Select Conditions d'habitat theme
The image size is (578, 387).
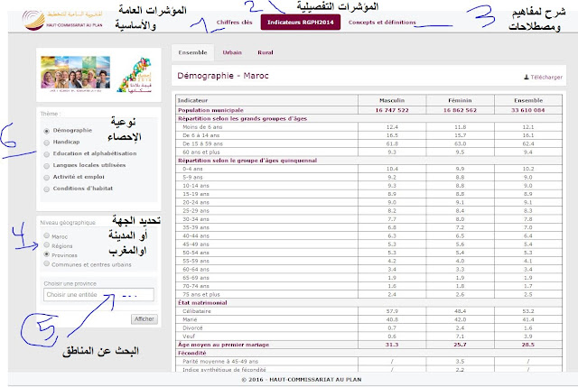(46, 189)
